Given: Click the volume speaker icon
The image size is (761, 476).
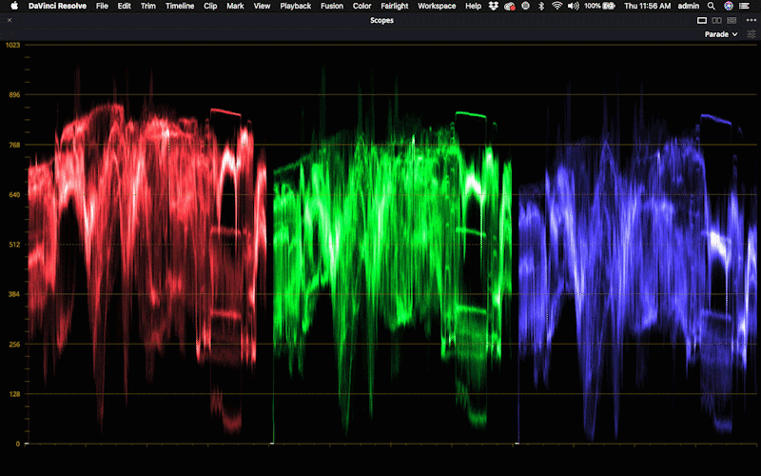Looking at the screenshot, I should click(573, 6).
